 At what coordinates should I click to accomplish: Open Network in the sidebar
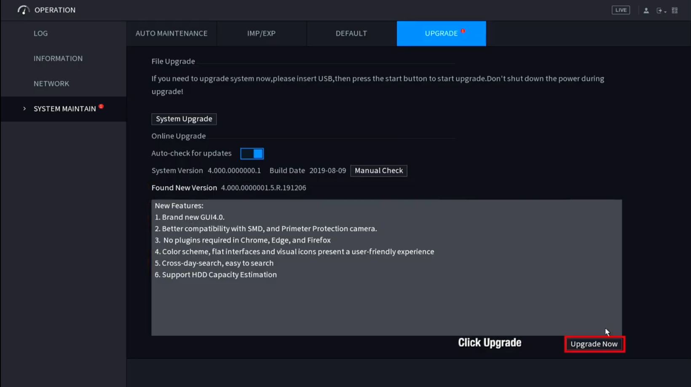click(x=51, y=84)
